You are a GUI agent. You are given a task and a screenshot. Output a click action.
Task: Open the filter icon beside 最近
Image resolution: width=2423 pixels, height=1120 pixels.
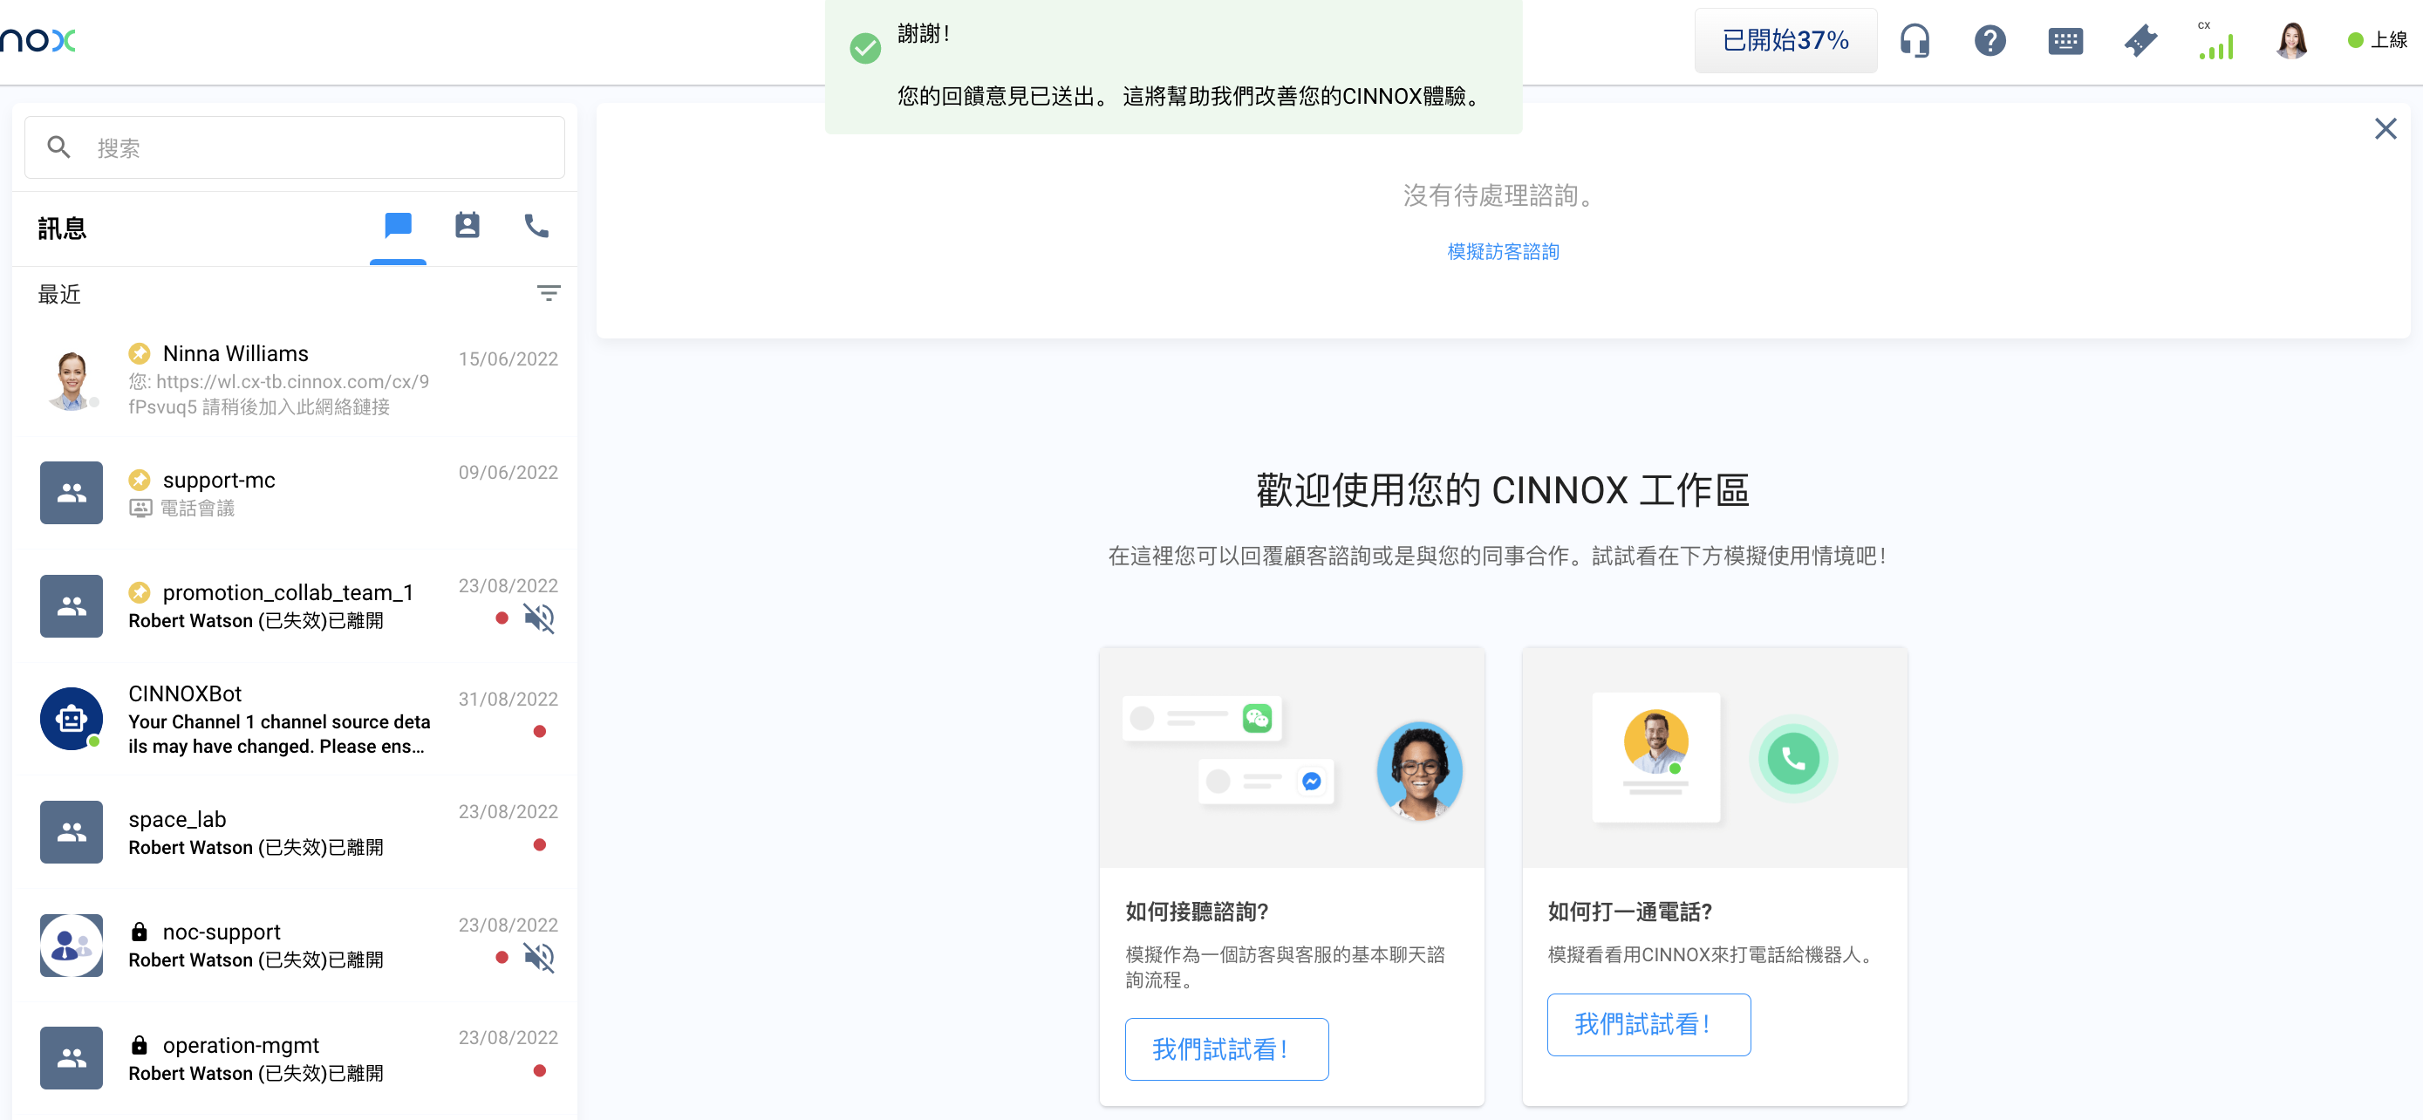tap(549, 293)
